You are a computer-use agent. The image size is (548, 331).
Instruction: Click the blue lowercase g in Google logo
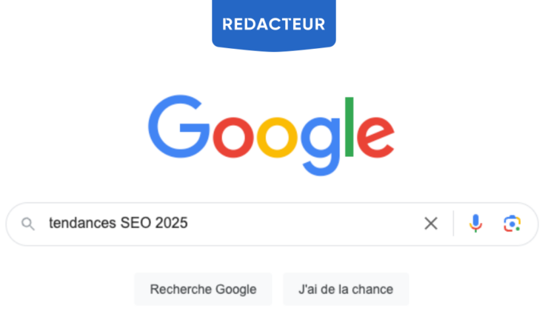321,147
